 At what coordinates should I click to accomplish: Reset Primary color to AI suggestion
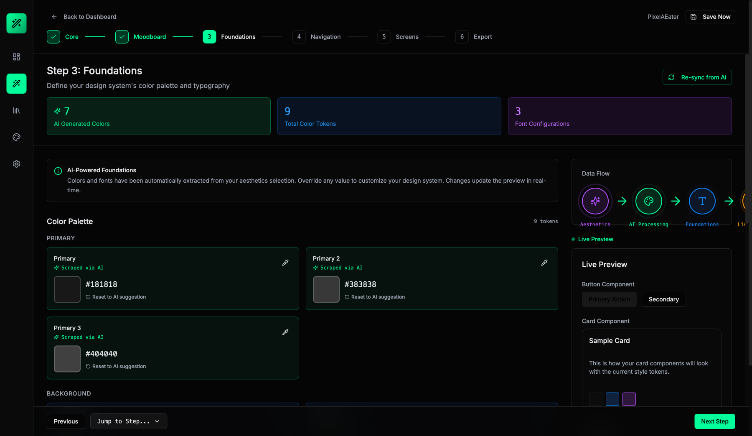116,297
